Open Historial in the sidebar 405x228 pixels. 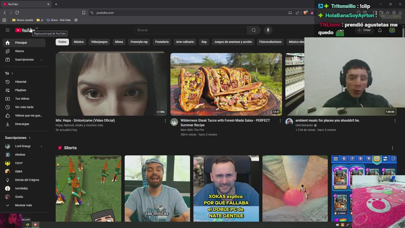coord(24,82)
